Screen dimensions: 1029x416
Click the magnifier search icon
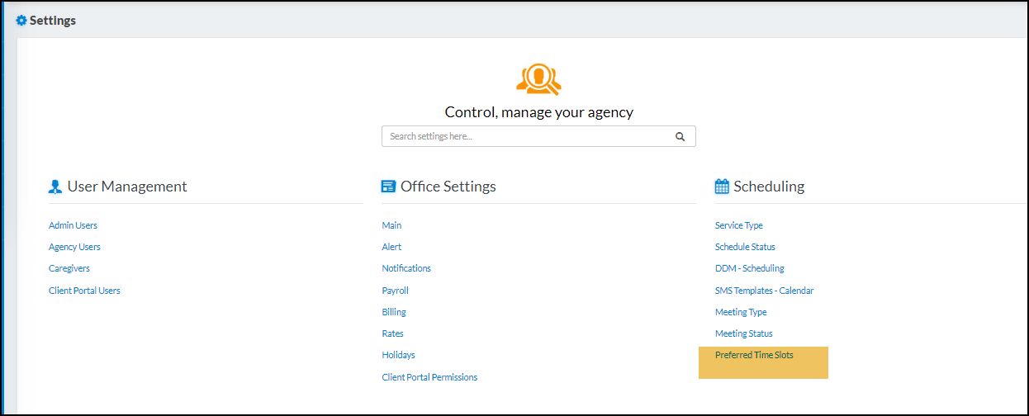point(680,137)
